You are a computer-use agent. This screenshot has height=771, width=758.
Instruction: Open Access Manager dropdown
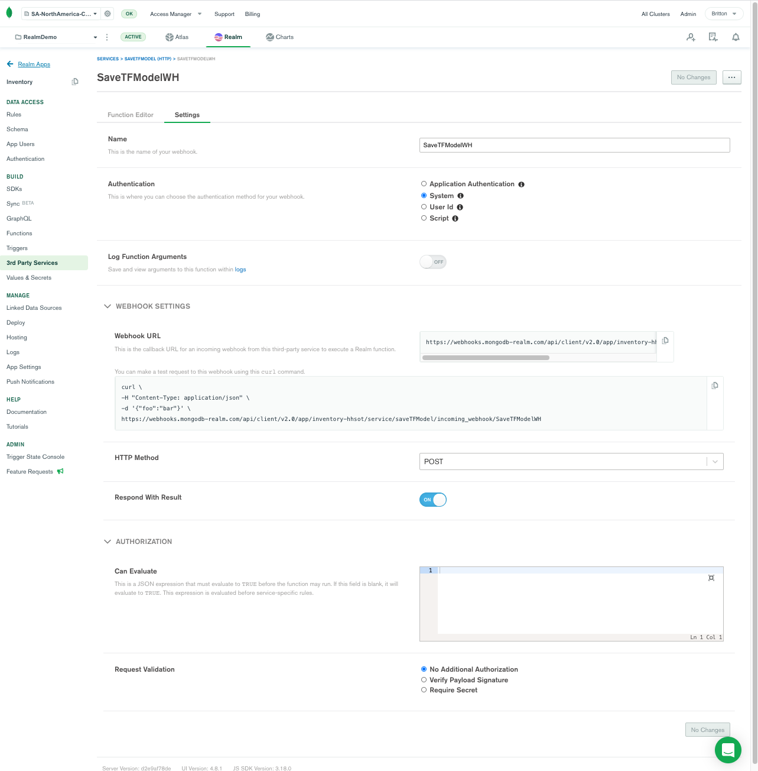pos(175,14)
